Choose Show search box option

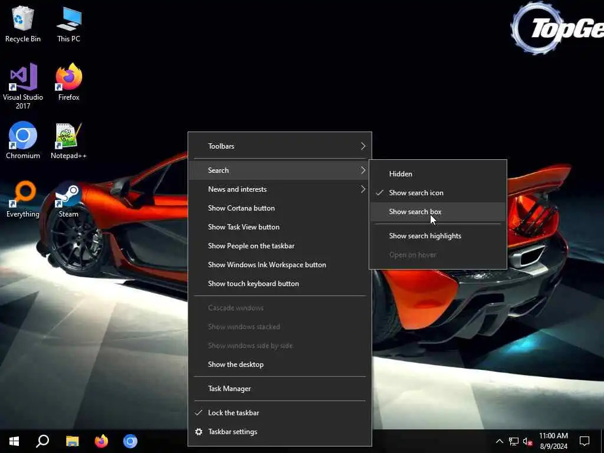coord(438,212)
